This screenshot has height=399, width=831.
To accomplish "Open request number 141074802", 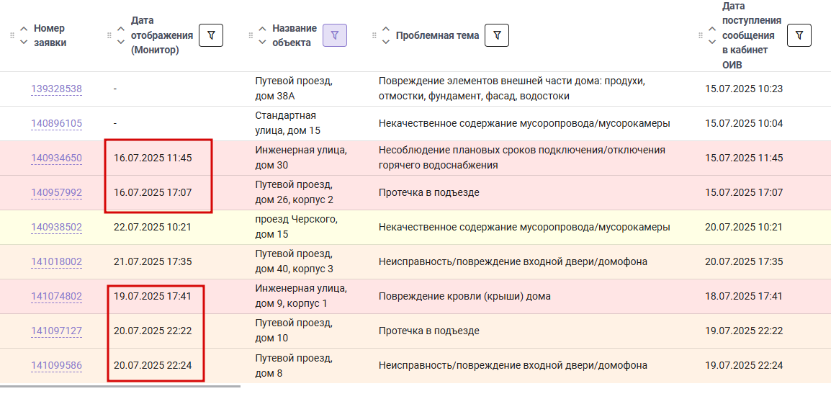I will point(57,296).
